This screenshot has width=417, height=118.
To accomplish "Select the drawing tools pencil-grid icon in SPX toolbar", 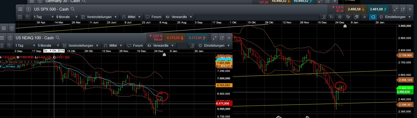I will point(348,17).
